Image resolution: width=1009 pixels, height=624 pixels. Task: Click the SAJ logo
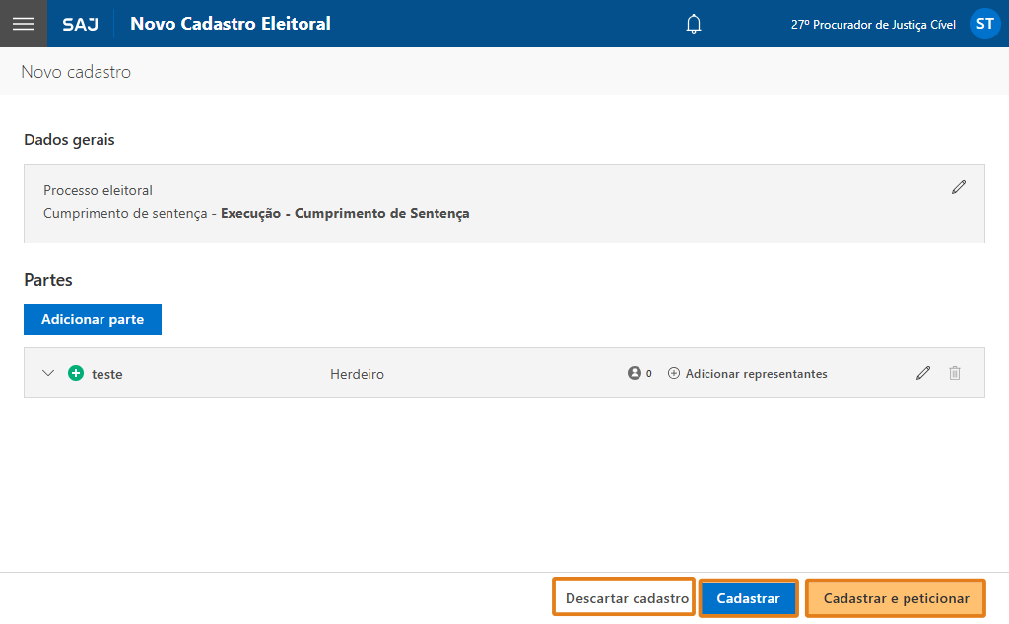(x=80, y=24)
